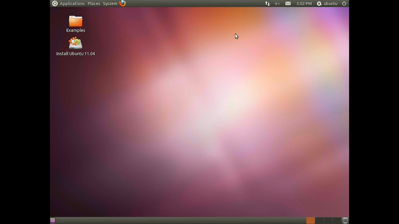Image resolution: width=399 pixels, height=224 pixels.
Task: Open the Applications menu
Action: pos(72,3)
